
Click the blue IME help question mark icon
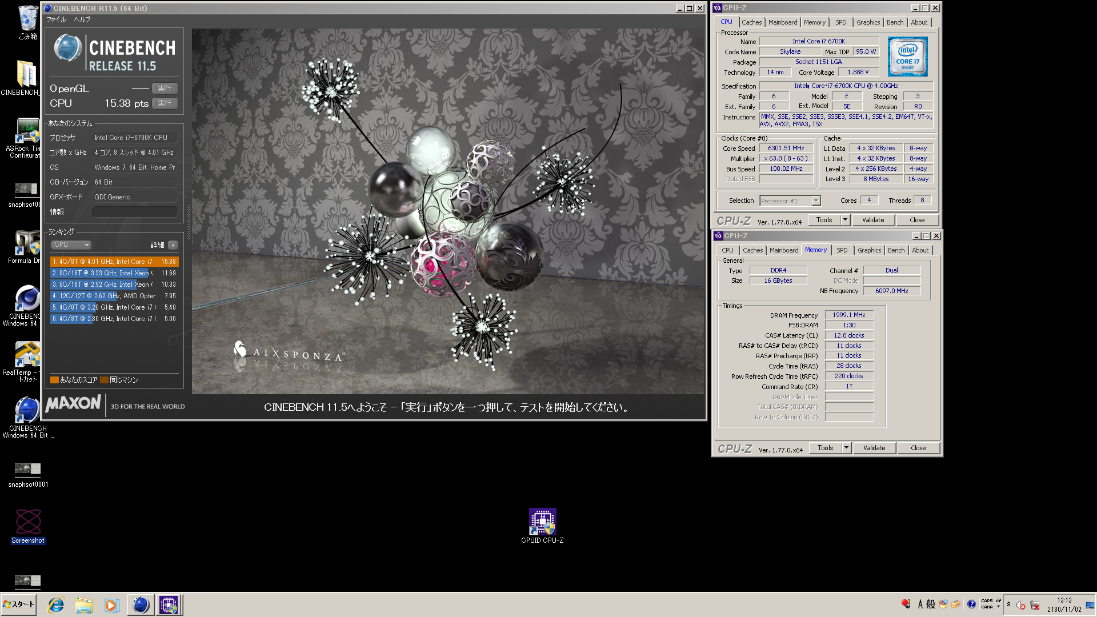(971, 604)
